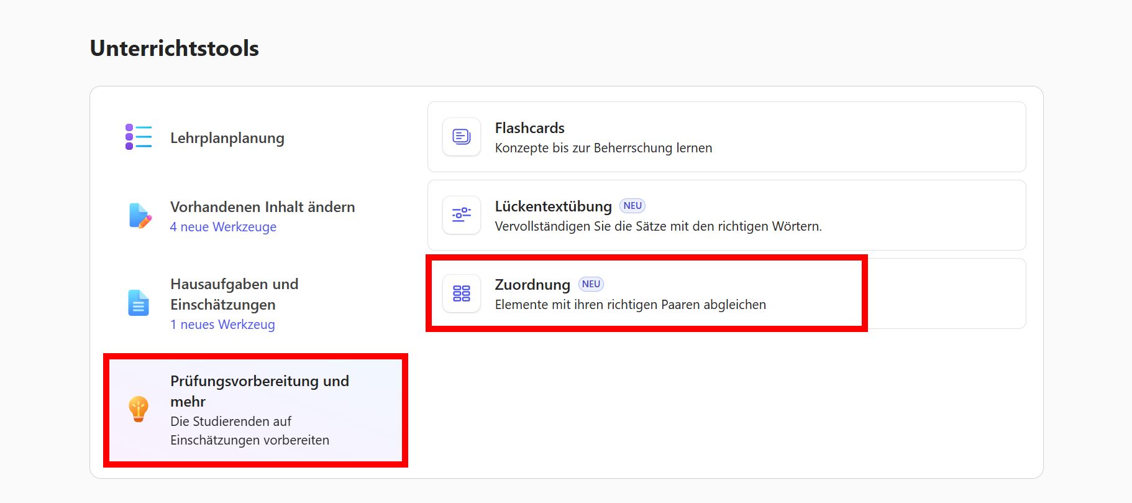Switch to Vorhandenen Inhalt ändern category
Screen dimensions: 1132x503
click(x=262, y=207)
